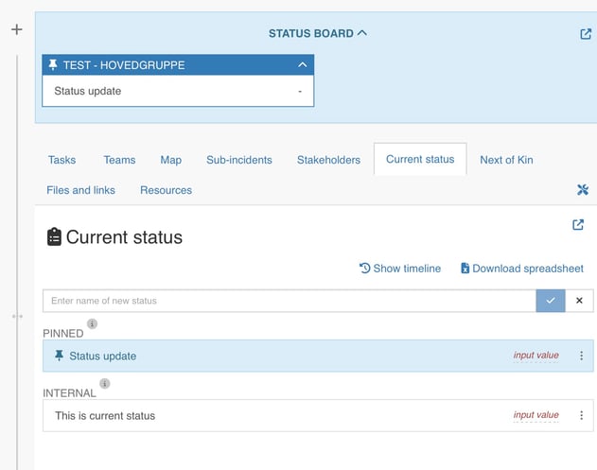This screenshot has width=597, height=470.
Task: Open Status Board in external window
Action: [585, 34]
